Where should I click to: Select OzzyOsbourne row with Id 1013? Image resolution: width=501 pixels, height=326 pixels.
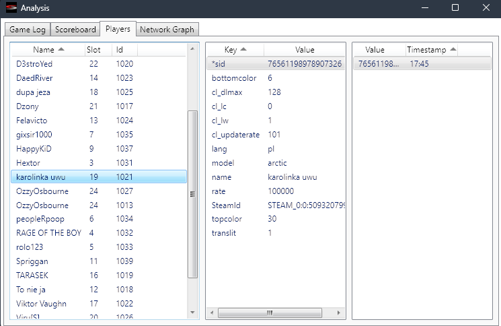(99, 205)
